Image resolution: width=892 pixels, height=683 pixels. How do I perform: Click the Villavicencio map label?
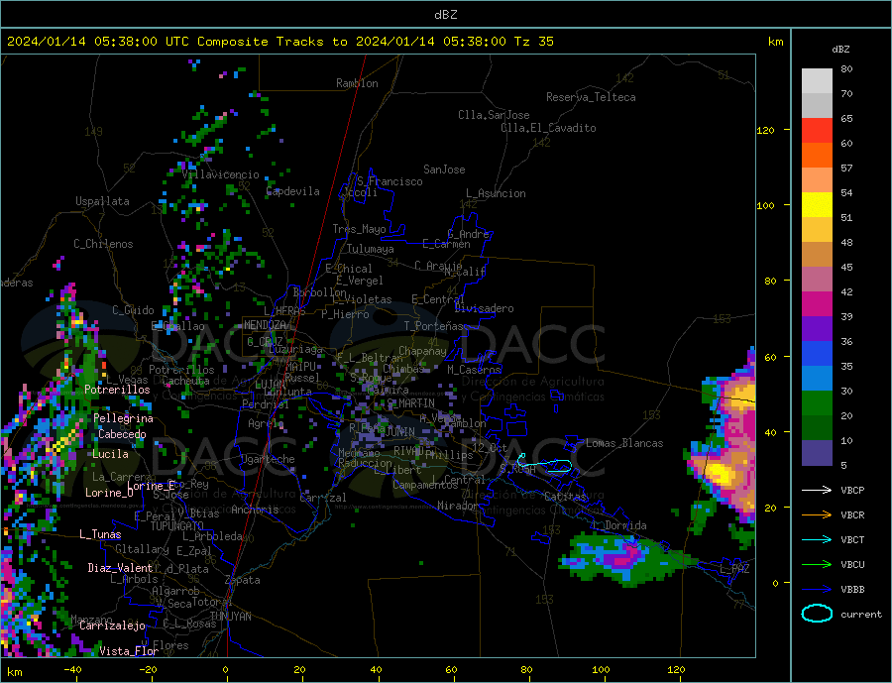tap(220, 174)
